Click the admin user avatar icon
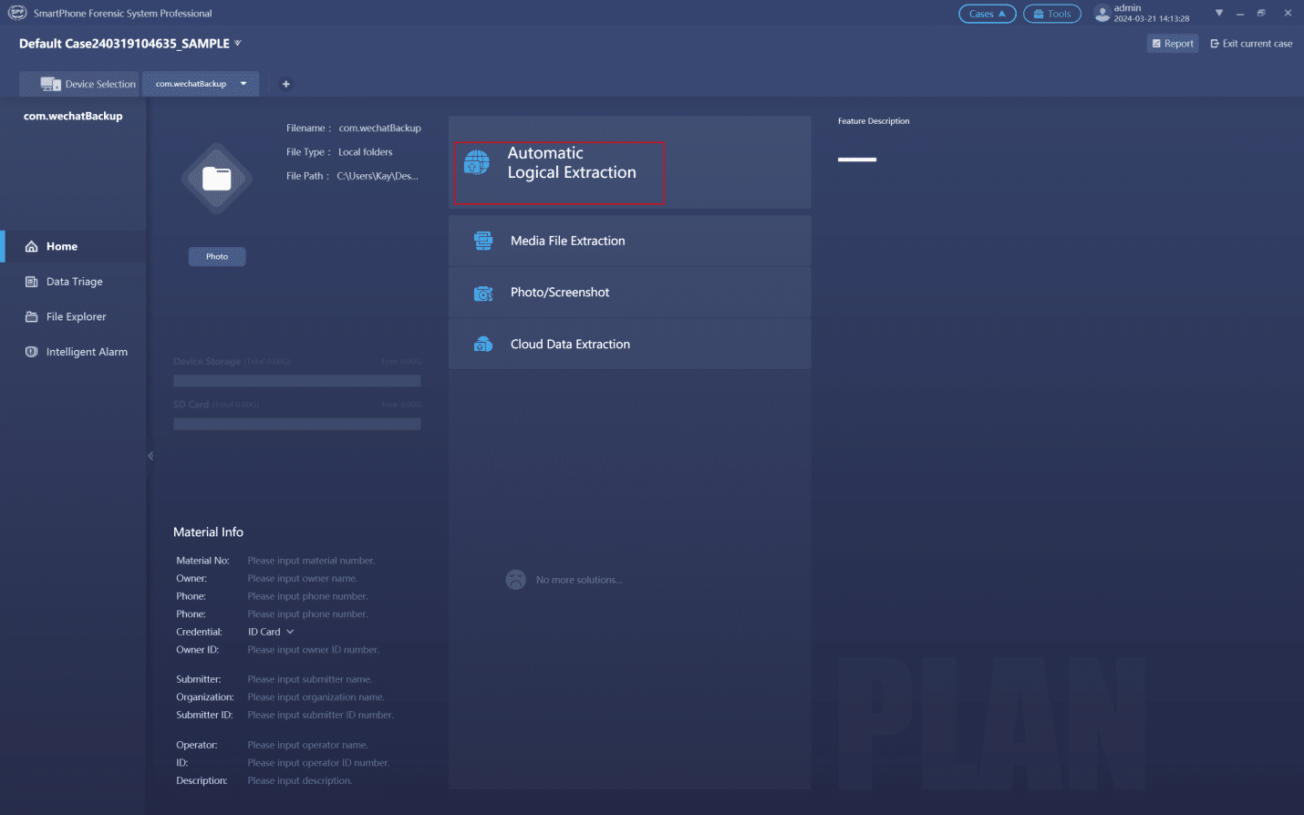 1102,13
